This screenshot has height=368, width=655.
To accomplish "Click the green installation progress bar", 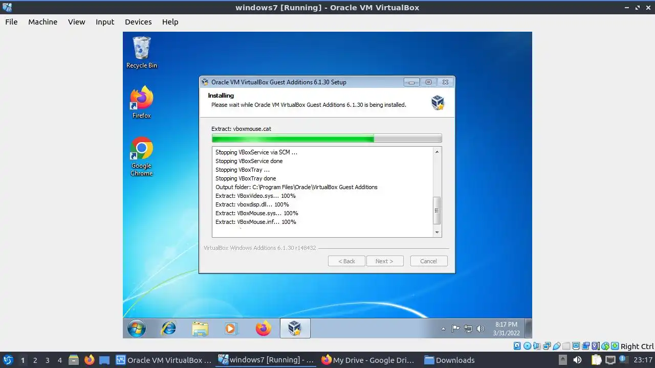I will pyautogui.click(x=326, y=139).
